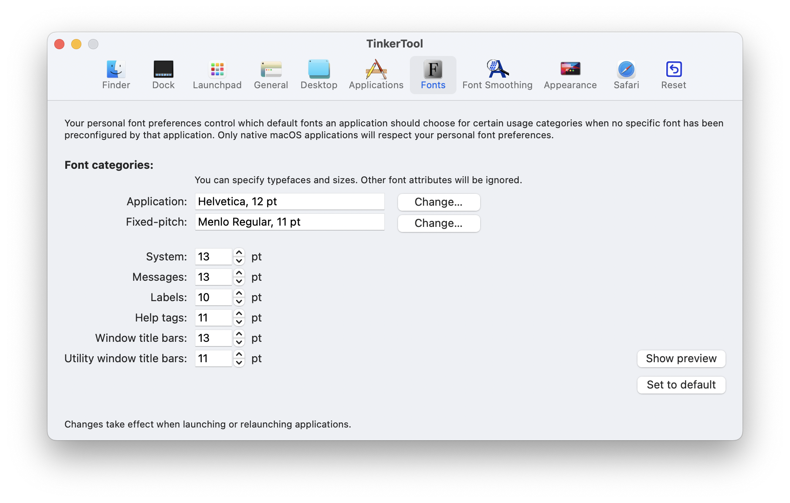Open Launchpad settings in toolbar

pos(217,75)
